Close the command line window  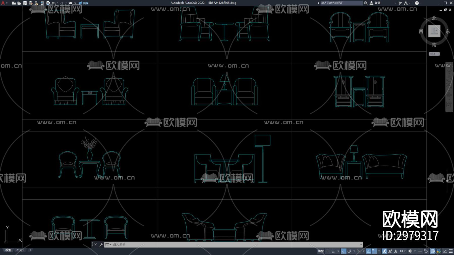click(96, 244)
